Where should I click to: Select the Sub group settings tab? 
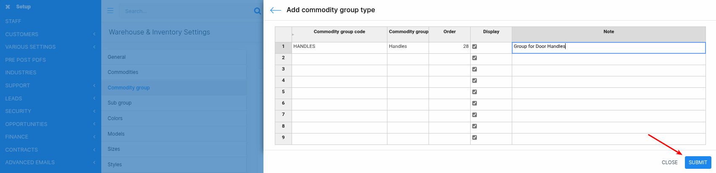coord(119,103)
